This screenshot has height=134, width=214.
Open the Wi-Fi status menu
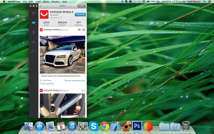[x=144, y=2]
